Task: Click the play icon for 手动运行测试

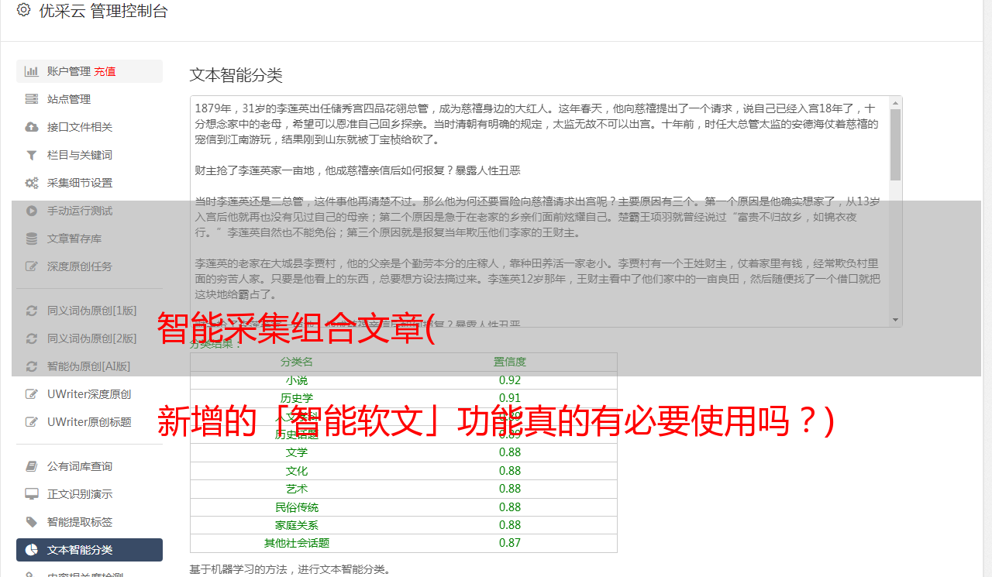Action: [32, 211]
